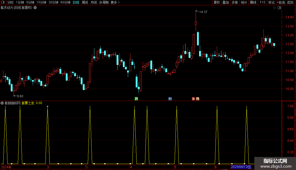This screenshot has width=296, height=170.
Task: Activate the 画线 drawing tools
Action: point(253,2)
